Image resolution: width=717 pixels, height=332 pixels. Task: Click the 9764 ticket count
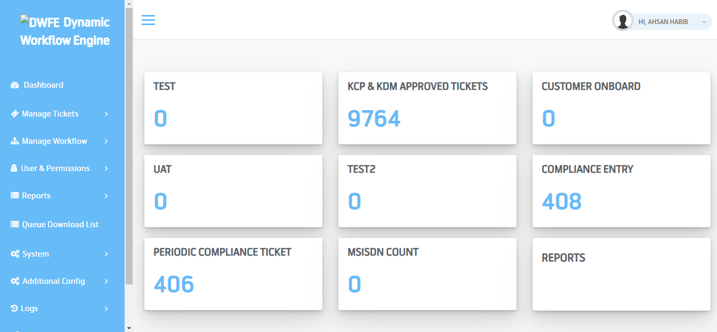[374, 119]
